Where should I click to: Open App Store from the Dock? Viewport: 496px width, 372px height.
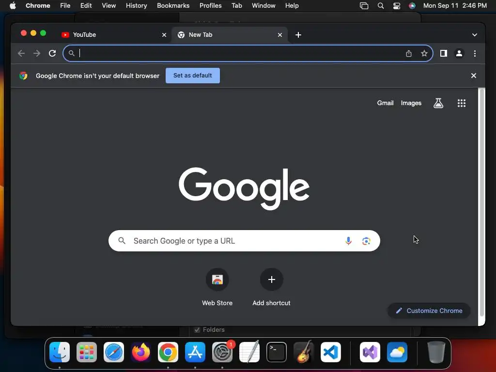tap(195, 352)
